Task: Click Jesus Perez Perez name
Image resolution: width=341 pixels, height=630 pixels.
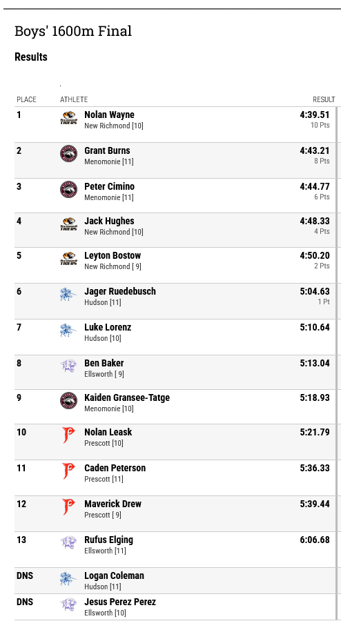Action: coord(120,602)
